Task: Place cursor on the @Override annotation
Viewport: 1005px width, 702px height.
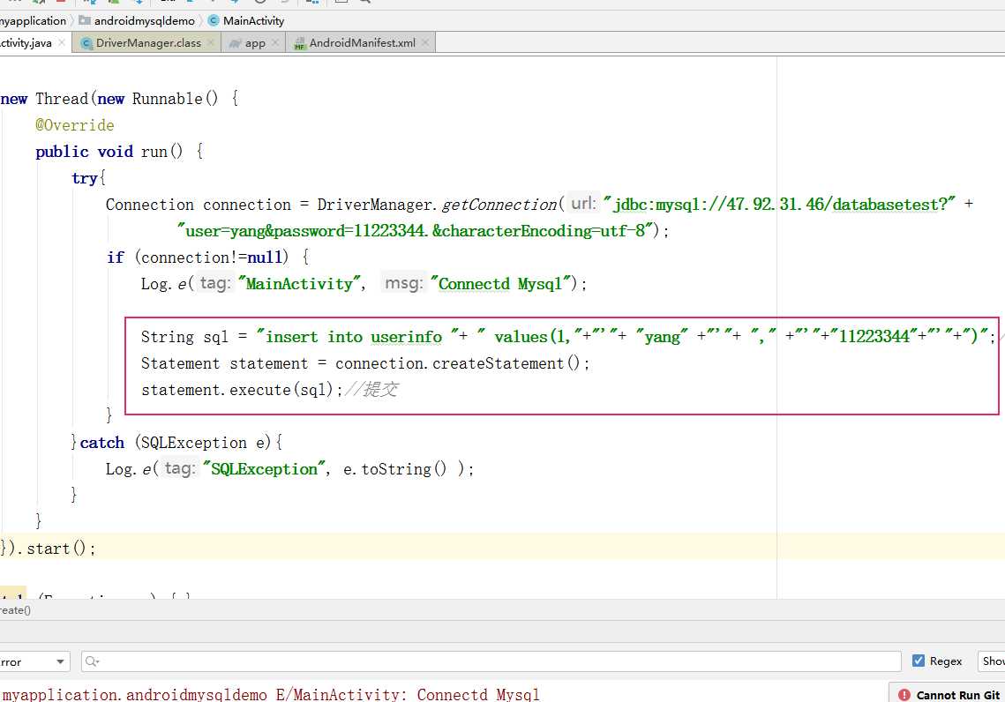Action: pos(75,125)
